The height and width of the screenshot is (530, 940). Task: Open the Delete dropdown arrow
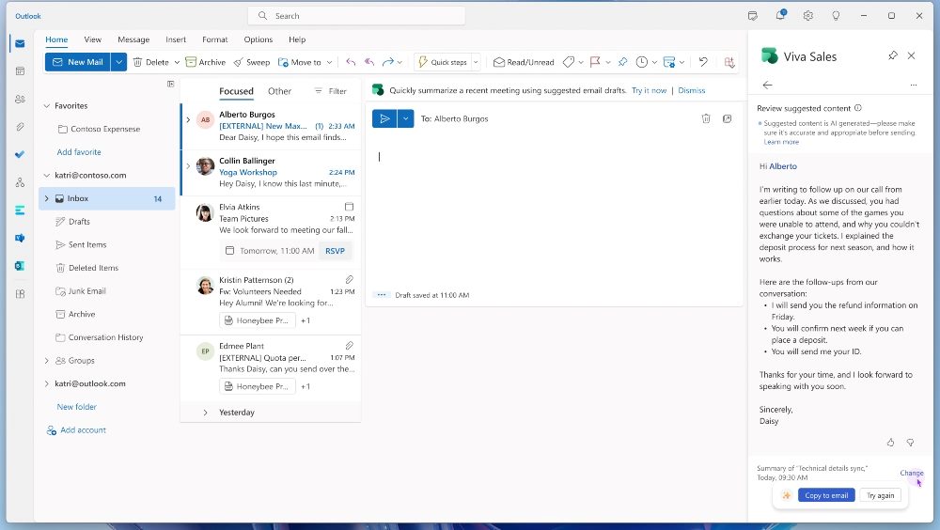point(177,62)
